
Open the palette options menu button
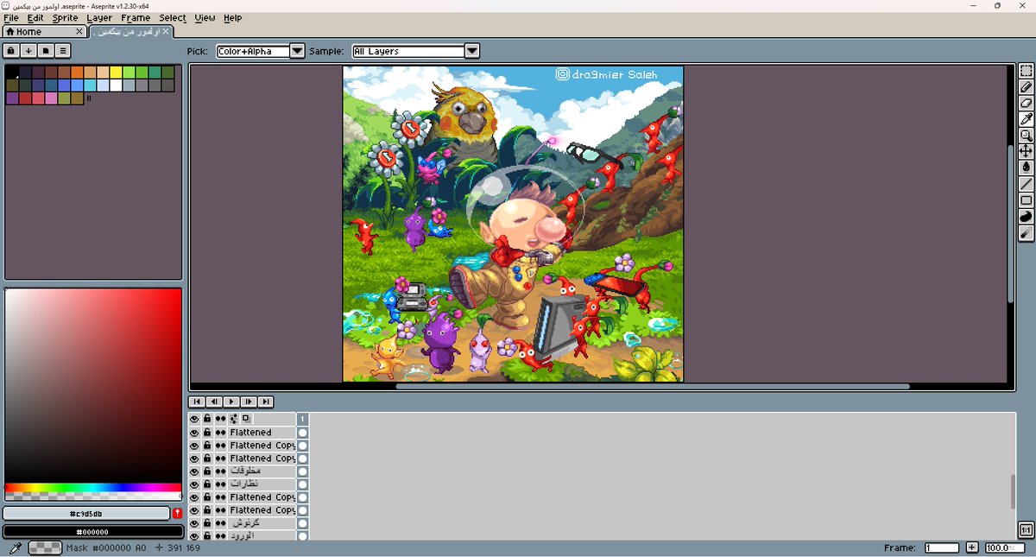pyautogui.click(x=63, y=51)
